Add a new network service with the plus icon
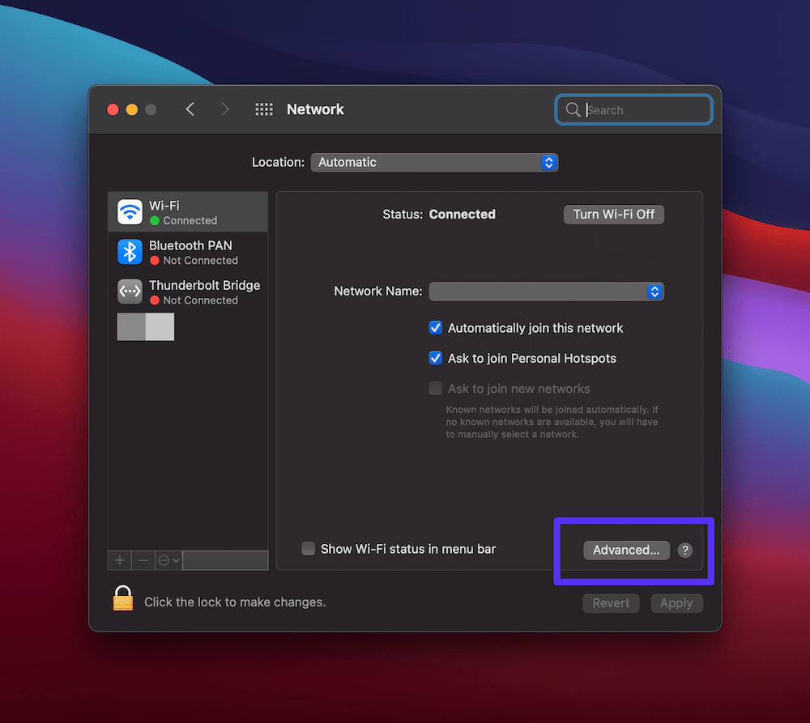 click(118, 559)
